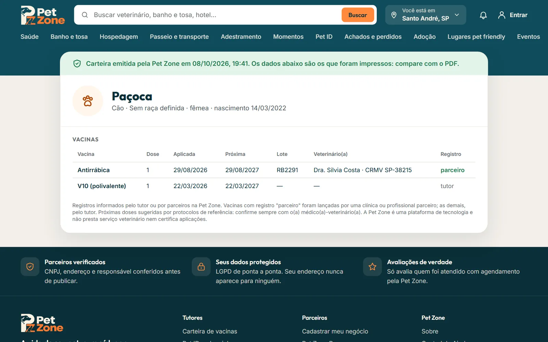Click Dra. Sílvia Costa CRMV SP-38215
Screen dimensions: 548x342
[x=363, y=170]
